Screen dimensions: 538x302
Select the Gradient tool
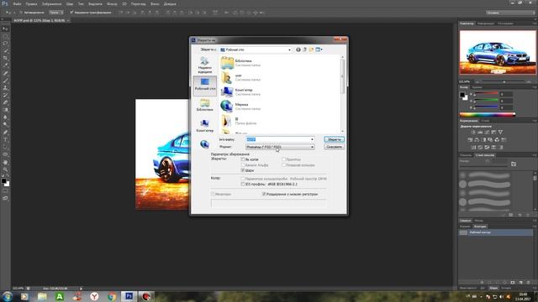[x=5, y=110]
